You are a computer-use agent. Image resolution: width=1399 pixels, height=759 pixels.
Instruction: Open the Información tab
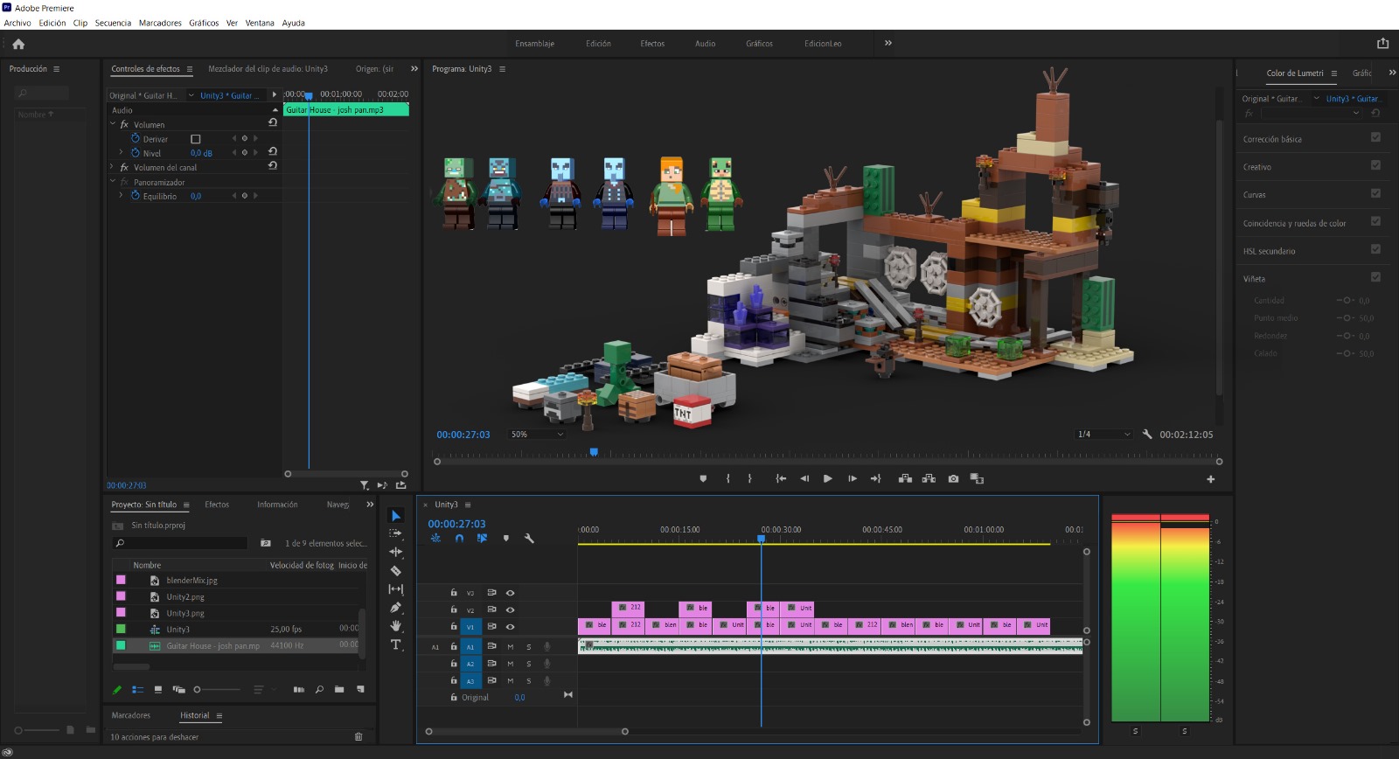[x=277, y=505]
